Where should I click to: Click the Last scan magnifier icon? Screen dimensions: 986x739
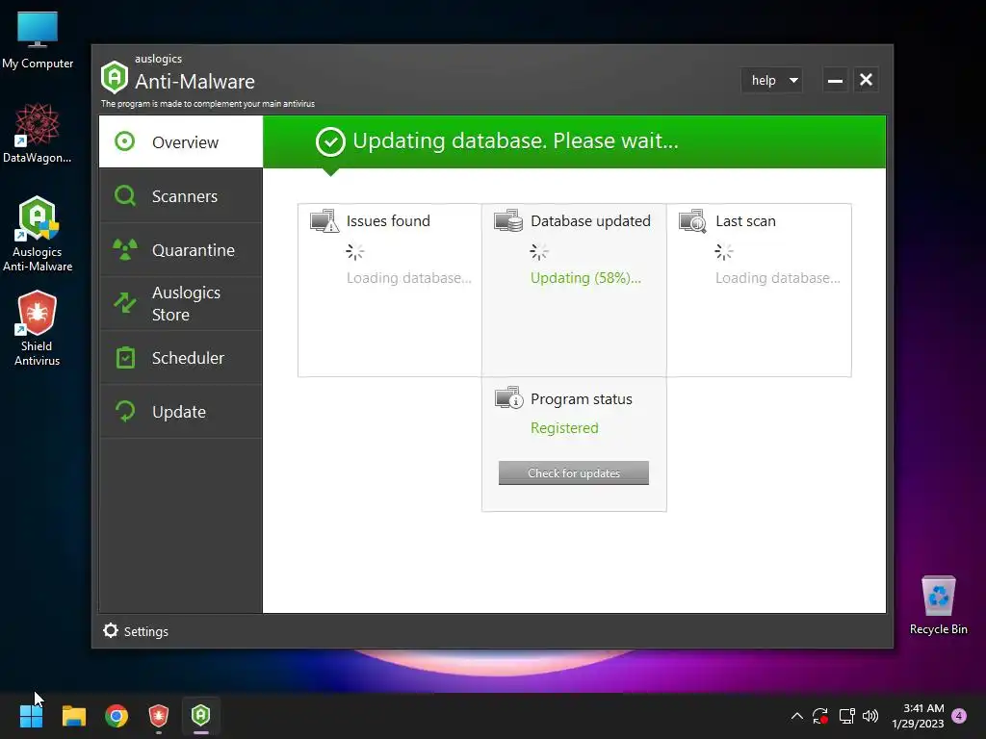[x=693, y=221]
